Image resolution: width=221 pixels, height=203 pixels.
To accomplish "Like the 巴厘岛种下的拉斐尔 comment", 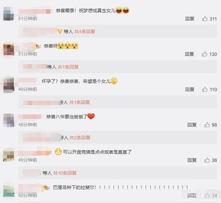I will click(207, 195).
